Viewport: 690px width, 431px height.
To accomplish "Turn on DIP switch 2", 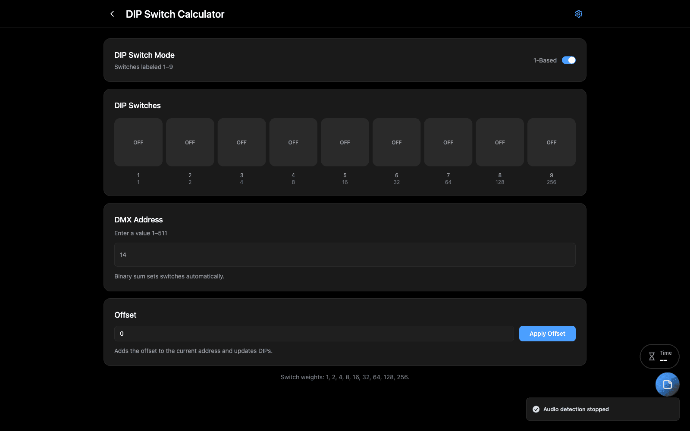I will [190, 142].
